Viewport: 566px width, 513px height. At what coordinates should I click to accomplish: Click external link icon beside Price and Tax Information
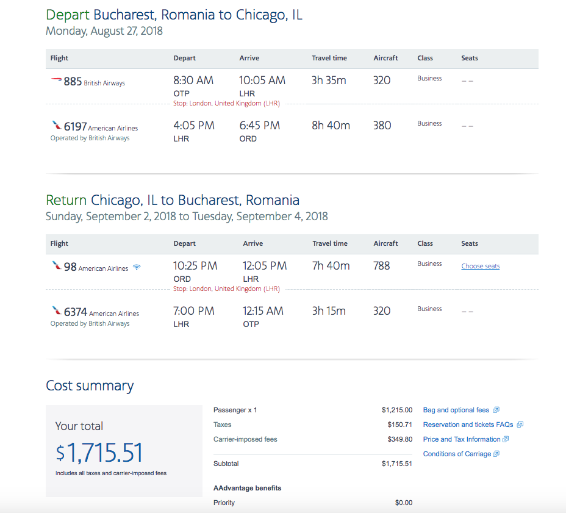point(506,439)
